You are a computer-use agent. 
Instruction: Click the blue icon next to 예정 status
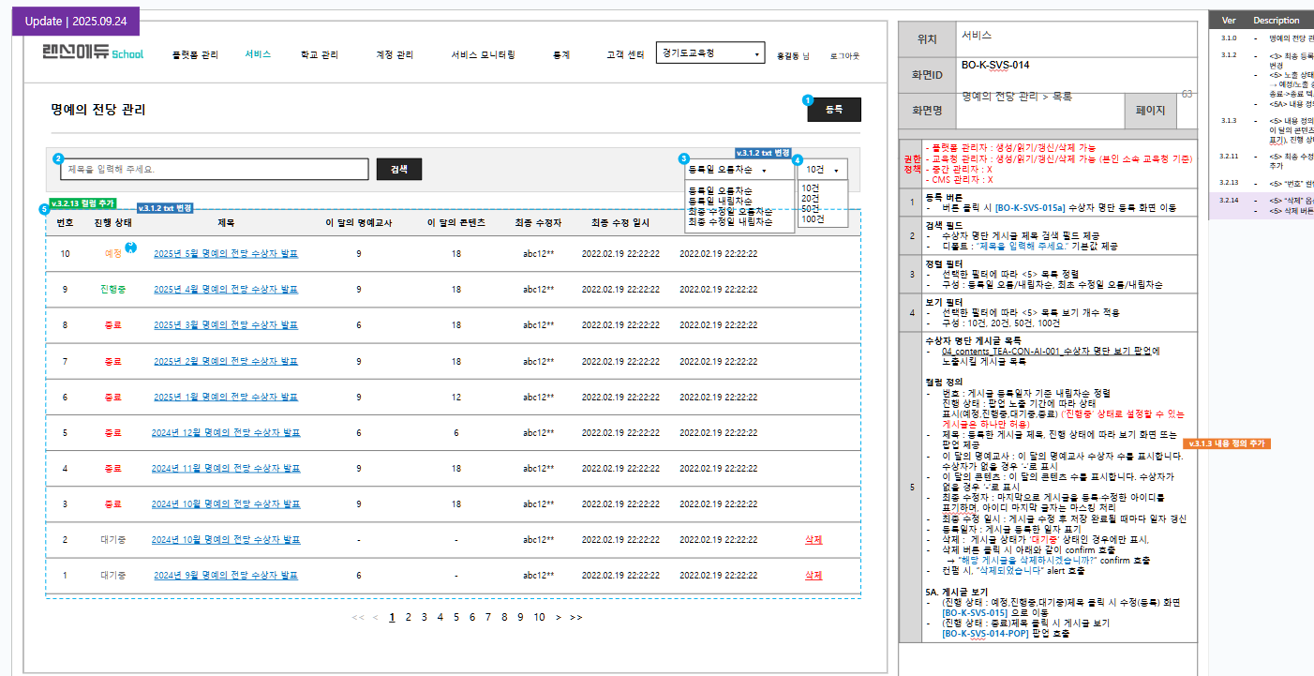(131, 248)
